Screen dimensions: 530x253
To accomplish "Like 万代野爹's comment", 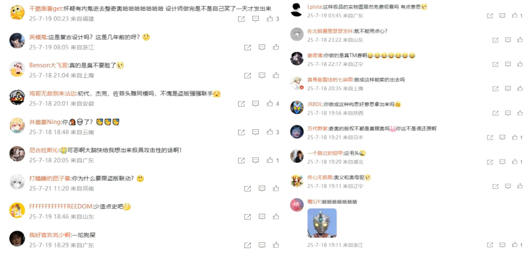I will click(515, 137).
